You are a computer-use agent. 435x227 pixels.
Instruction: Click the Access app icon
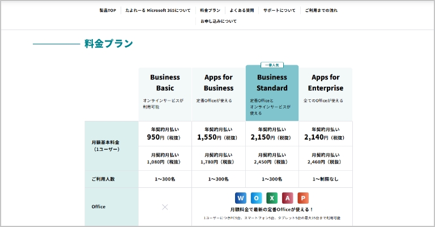click(287, 198)
